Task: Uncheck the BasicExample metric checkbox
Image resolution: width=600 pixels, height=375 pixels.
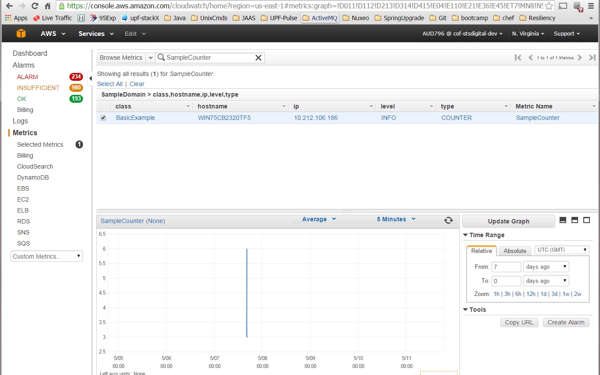Action: (103, 118)
